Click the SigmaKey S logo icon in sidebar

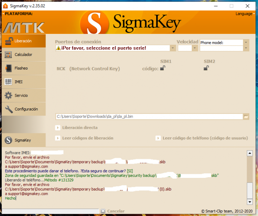[8, 140]
